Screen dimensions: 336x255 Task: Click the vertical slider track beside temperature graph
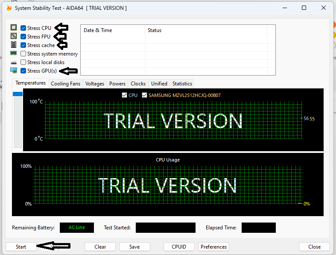[18, 121]
